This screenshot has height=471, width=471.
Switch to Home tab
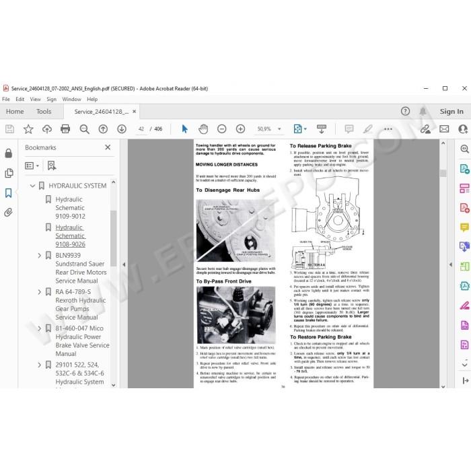tap(15, 112)
